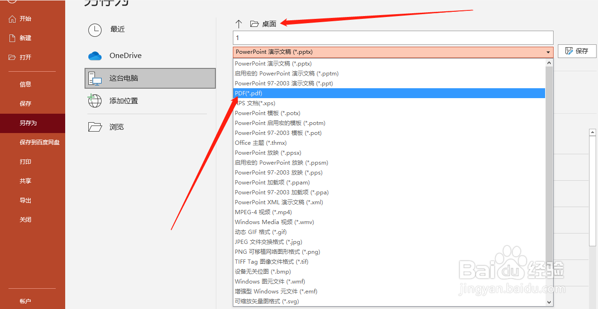Choose PowerPoint 97-2003 演示文稿 (*.ppt)
Screen dimensions: 598x309
(389, 84)
